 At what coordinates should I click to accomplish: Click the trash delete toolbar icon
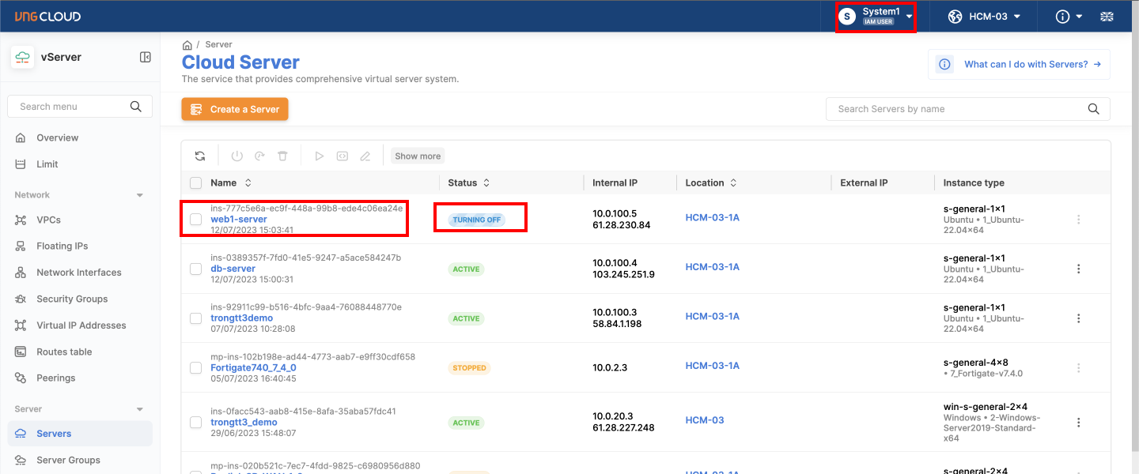pos(282,156)
